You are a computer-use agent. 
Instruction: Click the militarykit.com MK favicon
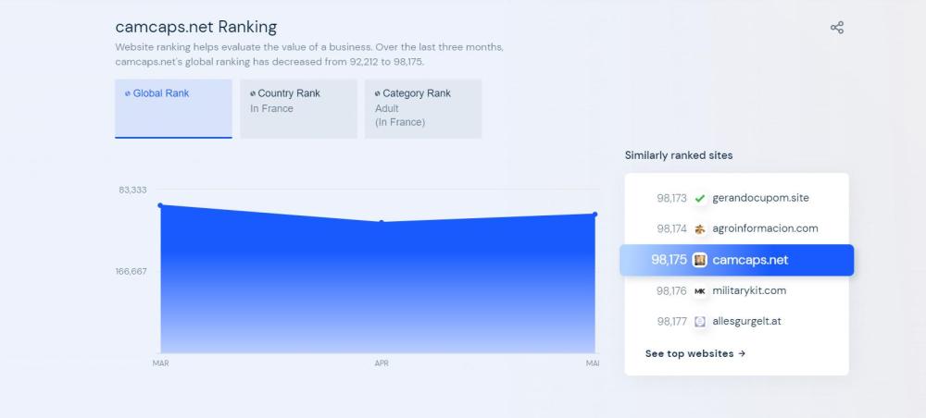point(700,290)
